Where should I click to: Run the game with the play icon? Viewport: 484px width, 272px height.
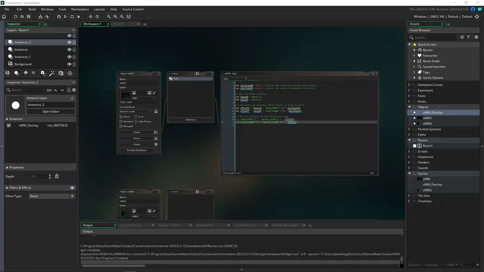66,17
